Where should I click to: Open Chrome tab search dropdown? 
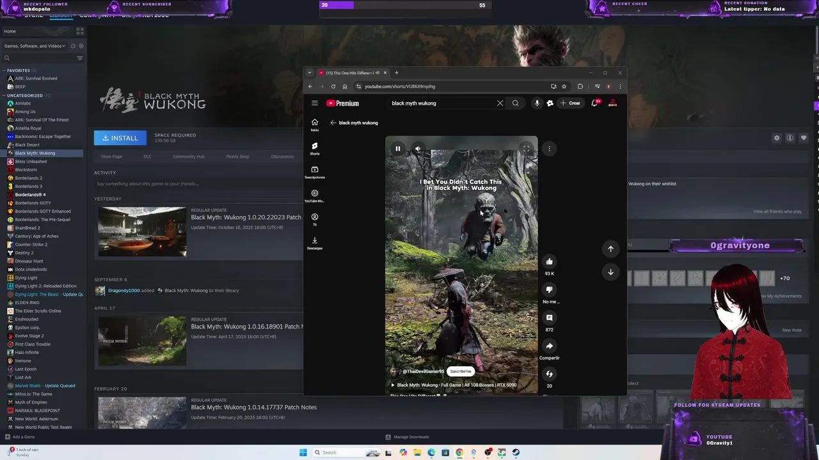[x=310, y=73]
